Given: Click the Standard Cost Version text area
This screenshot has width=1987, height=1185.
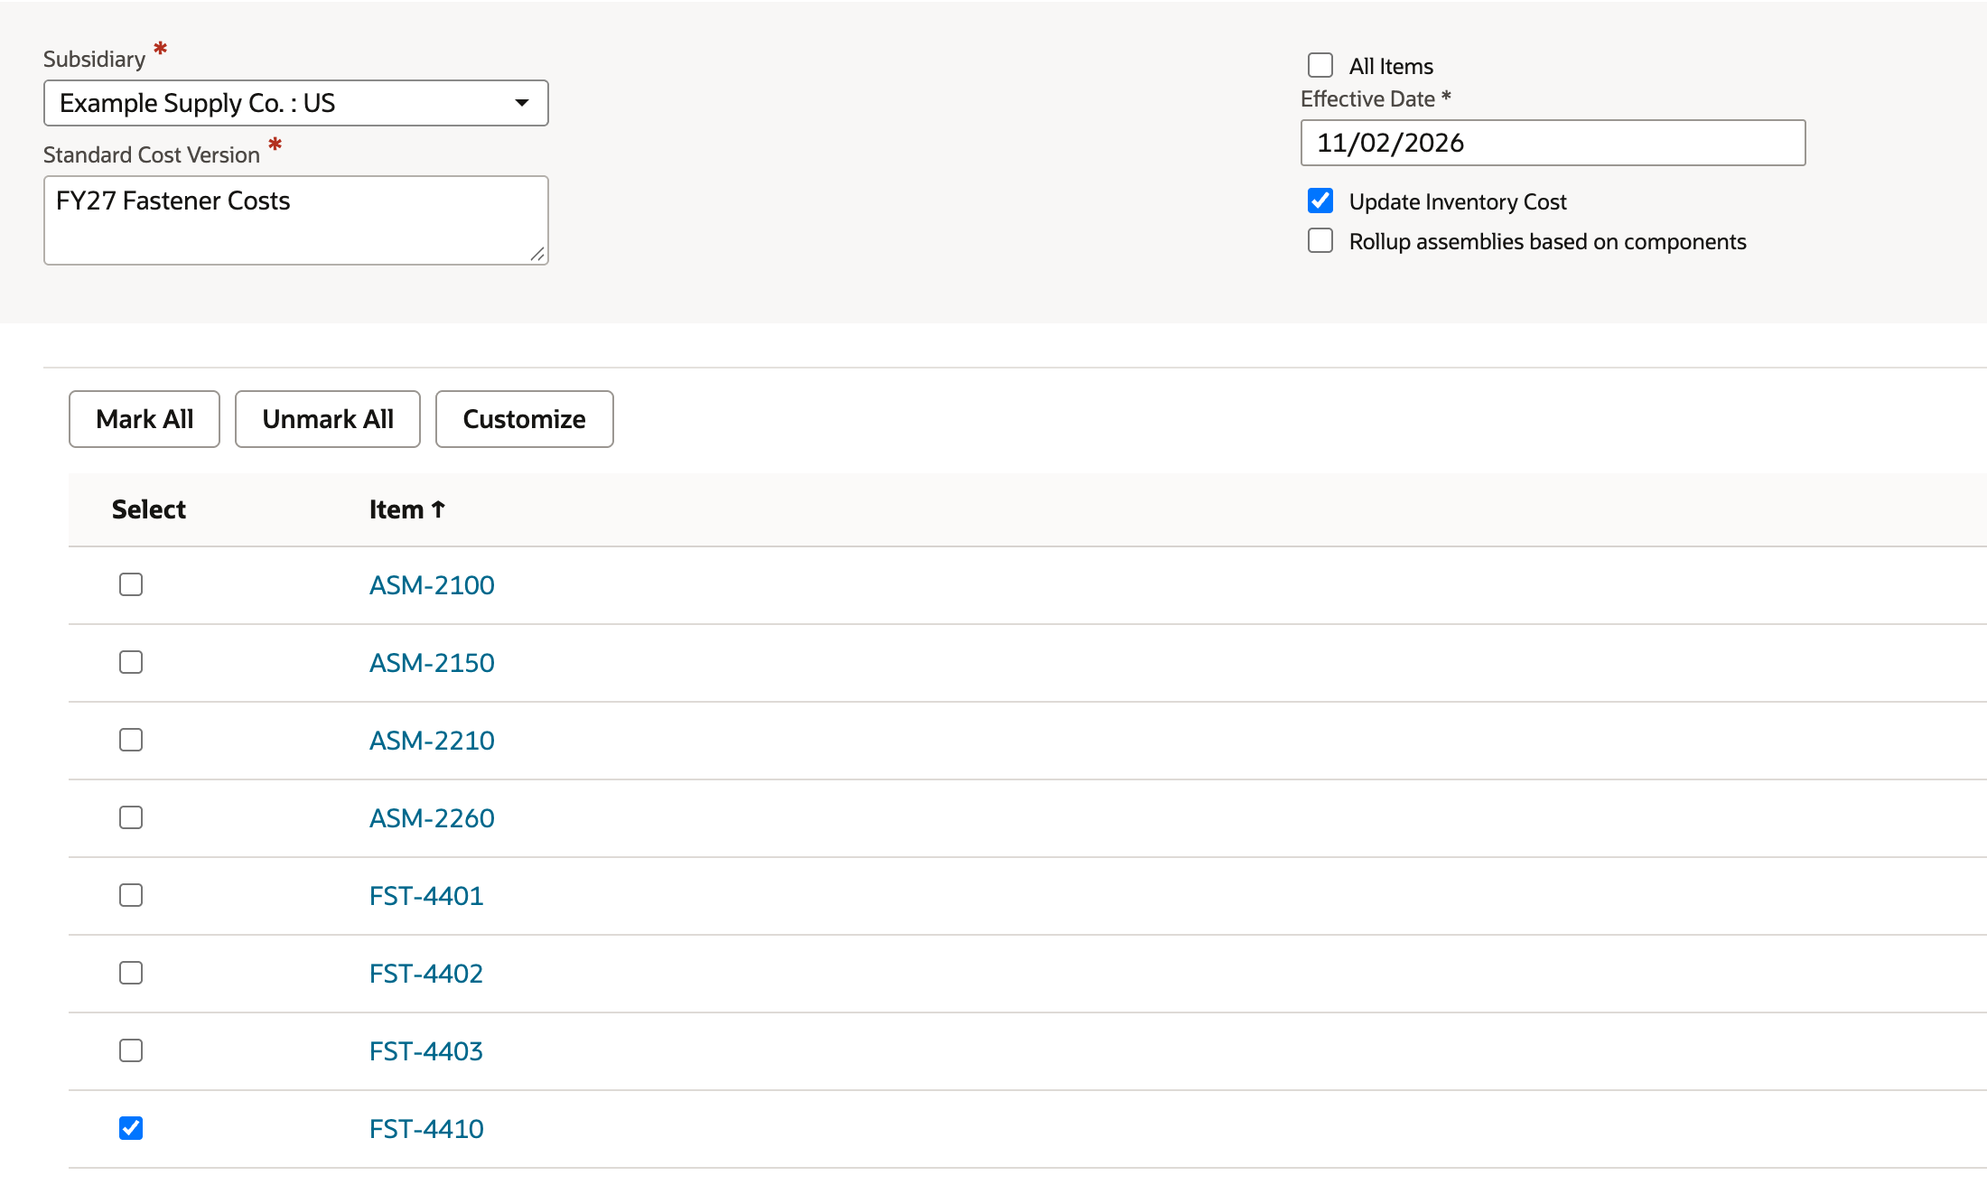Looking at the screenshot, I should (295, 220).
